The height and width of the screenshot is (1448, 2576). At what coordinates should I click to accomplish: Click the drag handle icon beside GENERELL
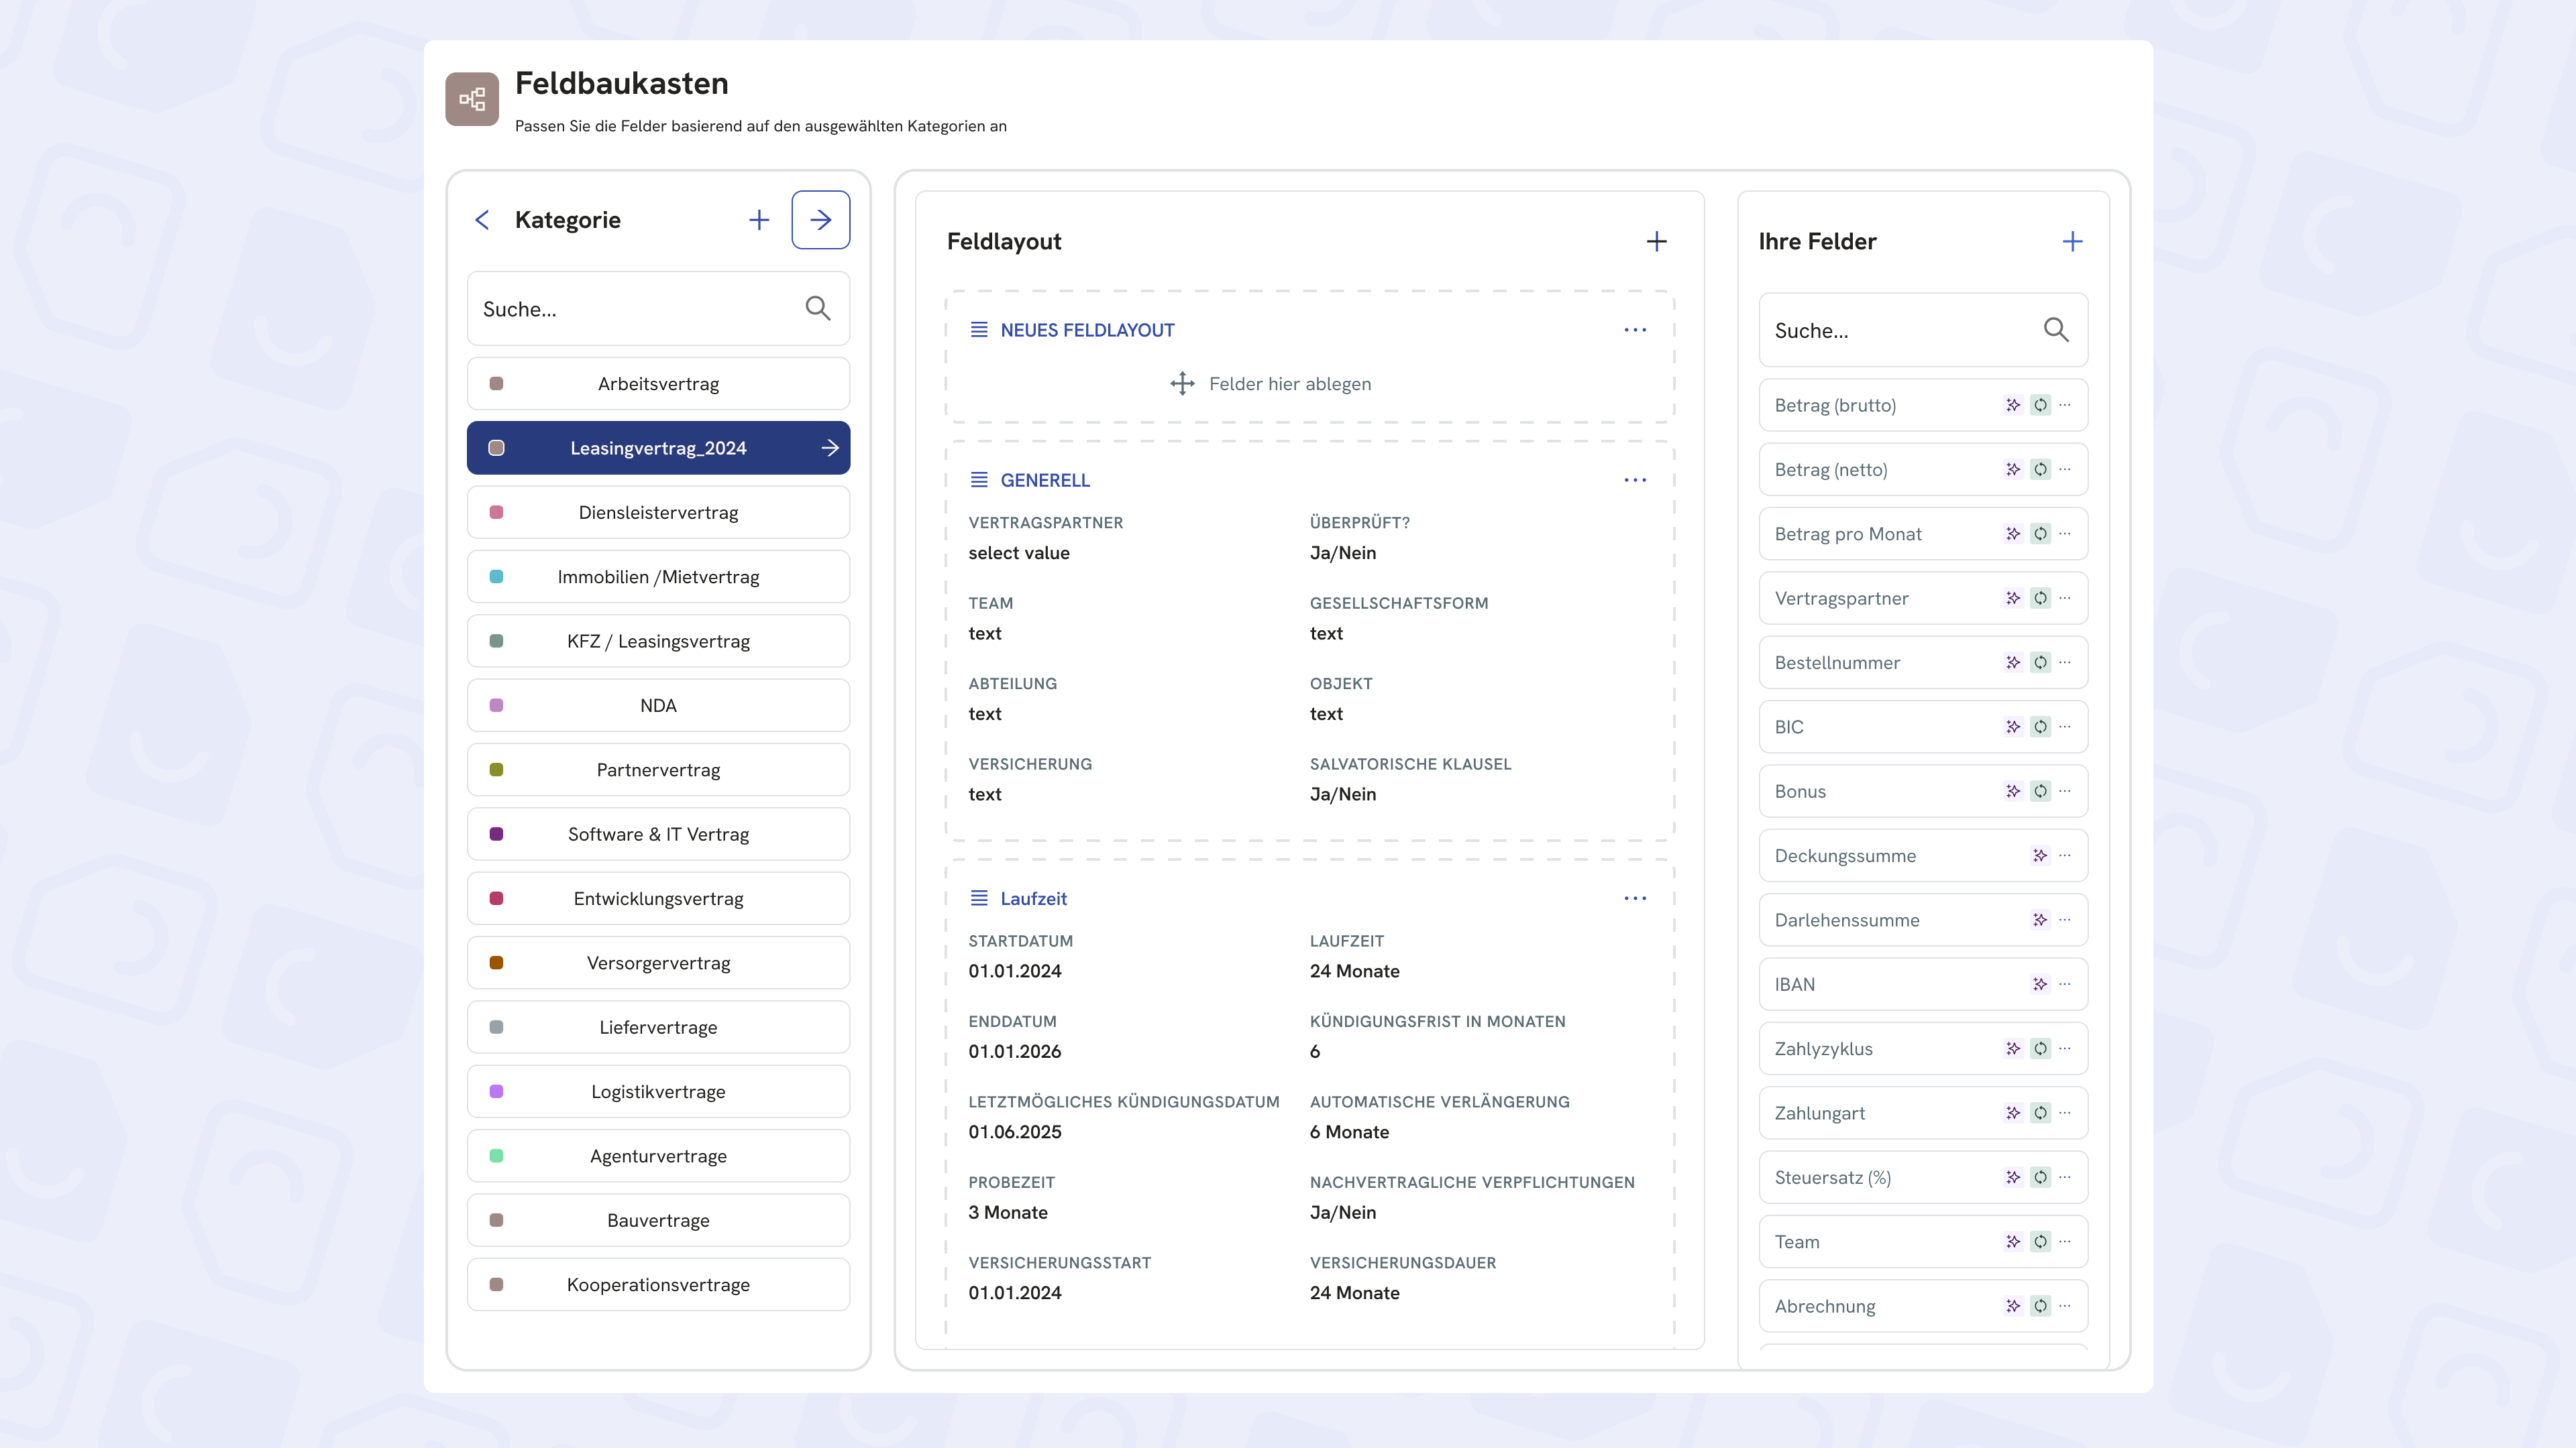[979, 481]
